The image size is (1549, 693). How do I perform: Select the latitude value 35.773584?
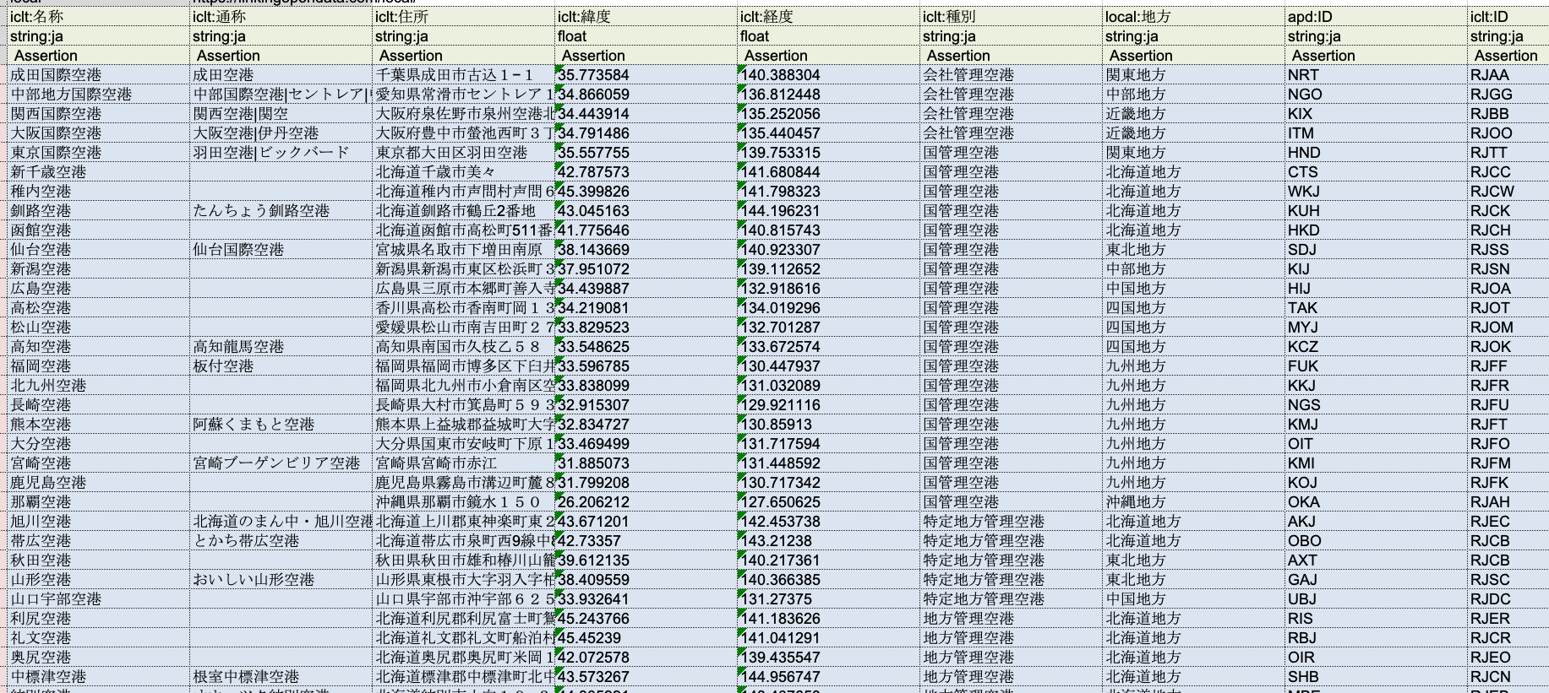[646, 75]
